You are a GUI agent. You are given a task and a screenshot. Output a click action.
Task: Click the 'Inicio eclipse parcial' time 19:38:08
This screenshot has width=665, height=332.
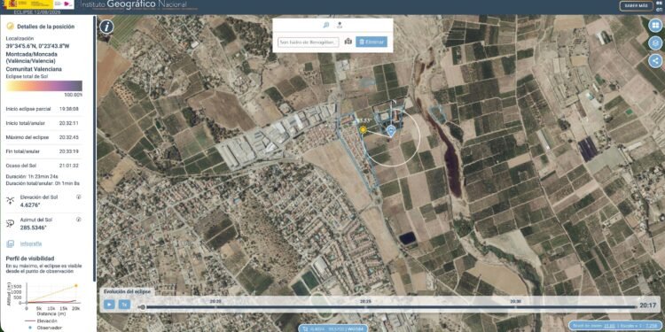(x=69, y=109)
